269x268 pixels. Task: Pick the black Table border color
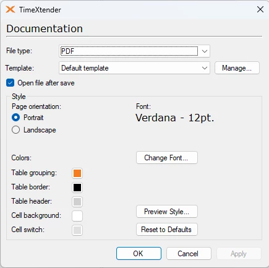(77, 188)
